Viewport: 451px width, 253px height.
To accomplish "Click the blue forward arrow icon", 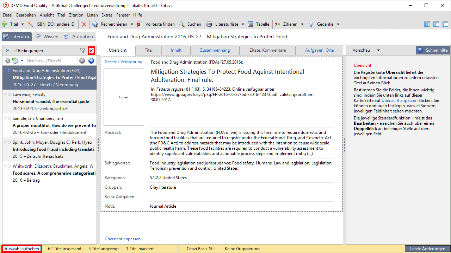I will point(91,61).
